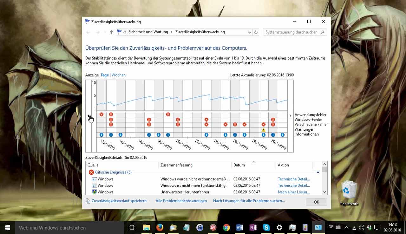Click miscellaneous failure icon for 25.05.2016

226,125
